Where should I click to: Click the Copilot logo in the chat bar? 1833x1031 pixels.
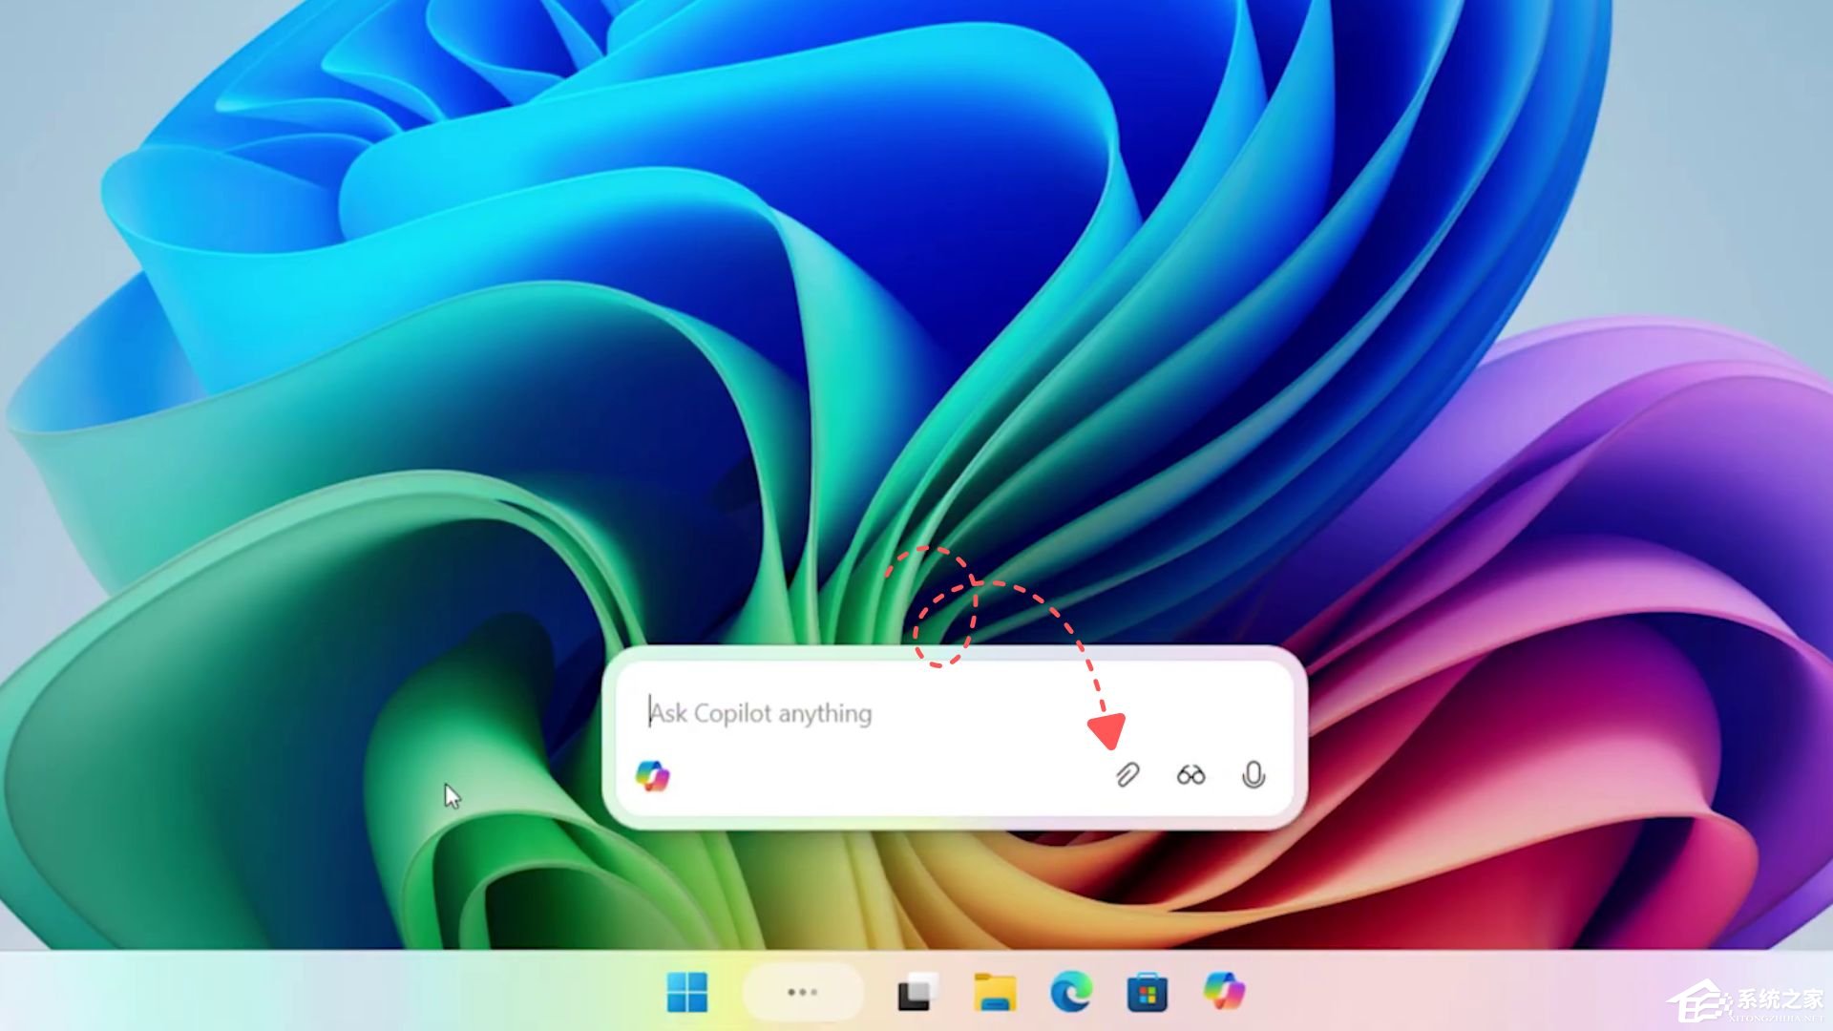tap(655, 774)
